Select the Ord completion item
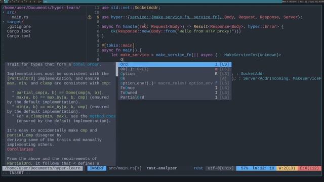324x182 pixels. point(175,64)
